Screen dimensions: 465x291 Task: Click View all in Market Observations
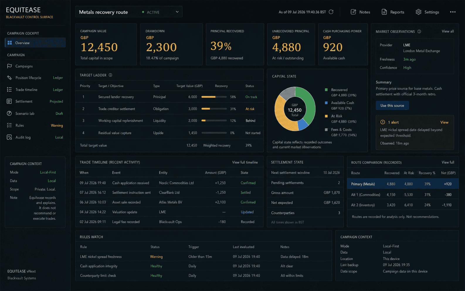coord(448,31)
